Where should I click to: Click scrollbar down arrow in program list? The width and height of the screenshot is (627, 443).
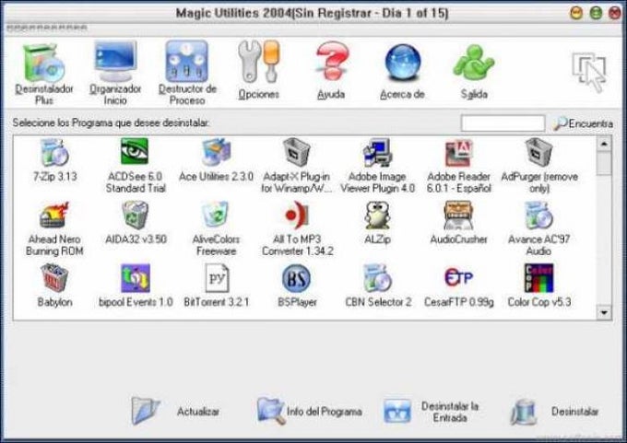[604, 312]
